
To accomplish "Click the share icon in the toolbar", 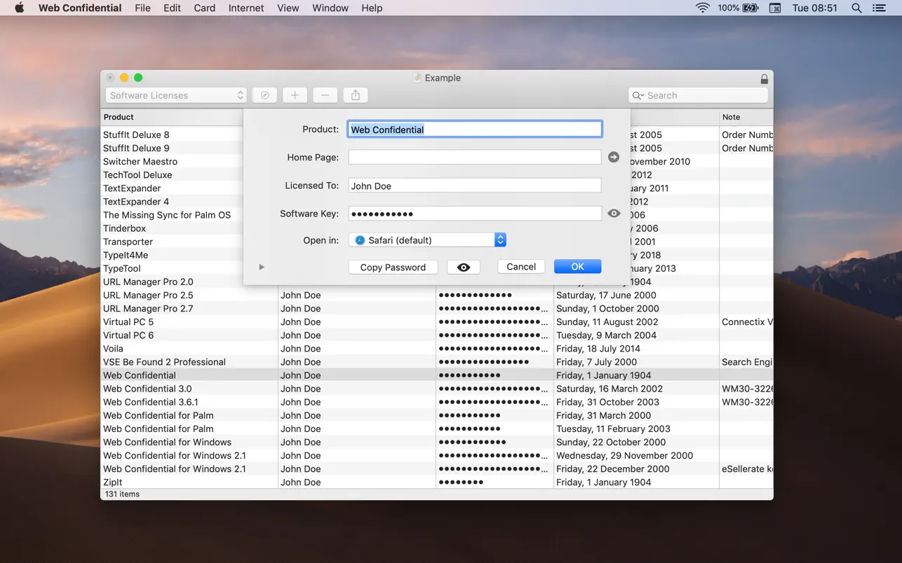I will tap(356, 95).
